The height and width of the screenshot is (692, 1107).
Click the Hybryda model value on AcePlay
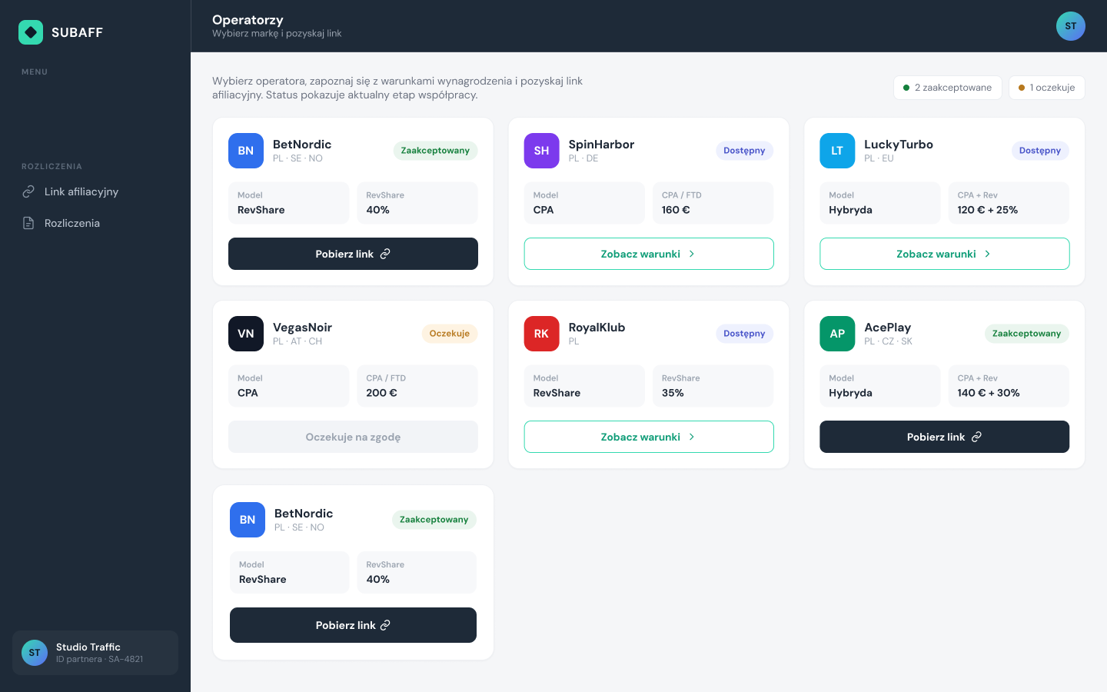850,393
